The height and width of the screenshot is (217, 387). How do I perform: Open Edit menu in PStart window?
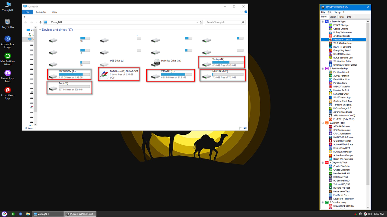pos(330,13)
